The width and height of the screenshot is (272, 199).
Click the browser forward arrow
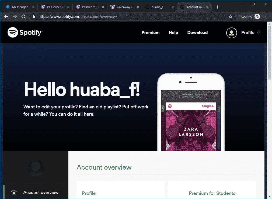(x=15, y=16)
